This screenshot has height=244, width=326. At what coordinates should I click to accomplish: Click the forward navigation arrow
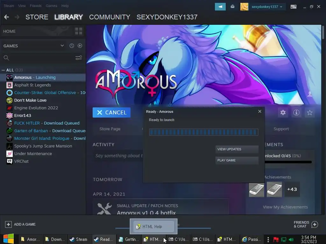click(x=17, y=17)
